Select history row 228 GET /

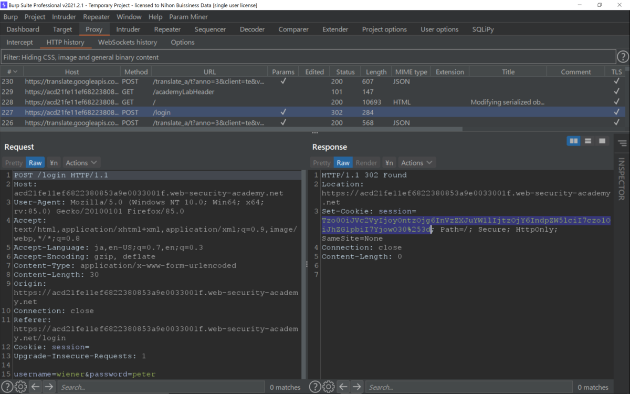coord(313,102)
